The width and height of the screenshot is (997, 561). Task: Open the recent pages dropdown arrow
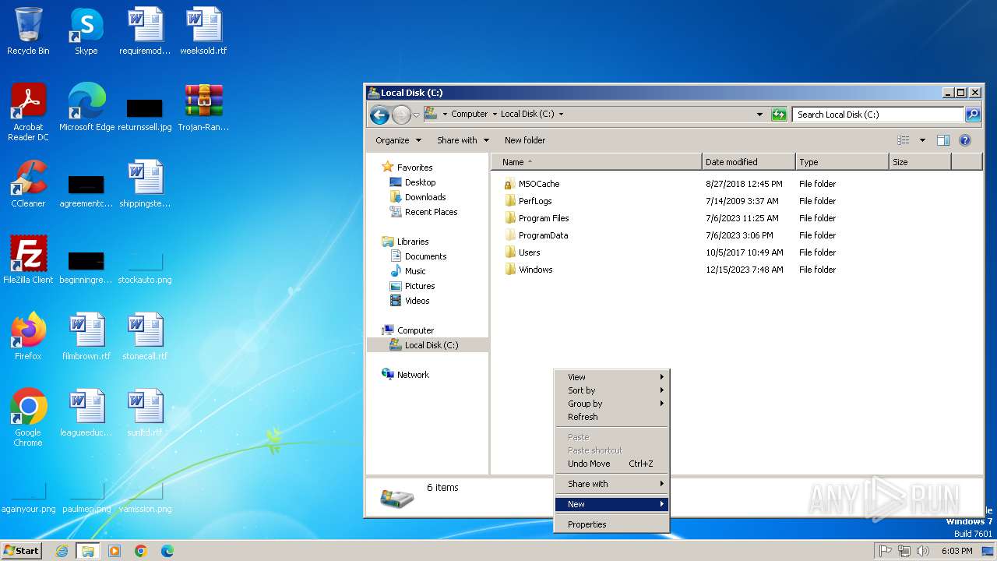pyautogui.click(x=416, y=115)
